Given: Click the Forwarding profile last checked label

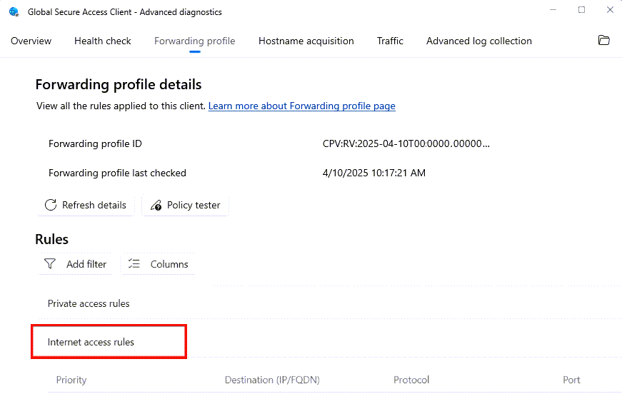Looking at the screenshot, I should click(117, 173).
